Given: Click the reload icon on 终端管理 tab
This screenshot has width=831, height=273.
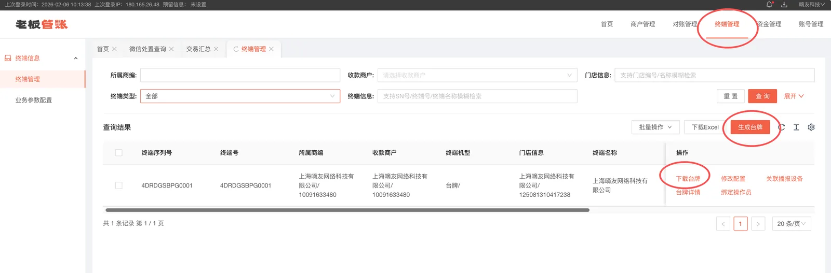Looking at the screenshot, I should pyautogui.click(x=236, y=49).
